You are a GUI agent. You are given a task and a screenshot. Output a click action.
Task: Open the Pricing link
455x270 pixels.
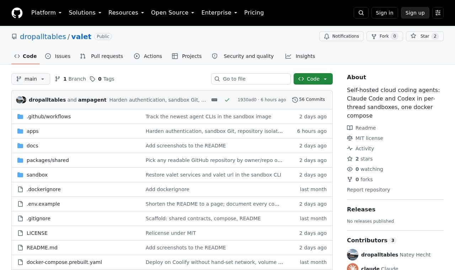pos(254,13)
